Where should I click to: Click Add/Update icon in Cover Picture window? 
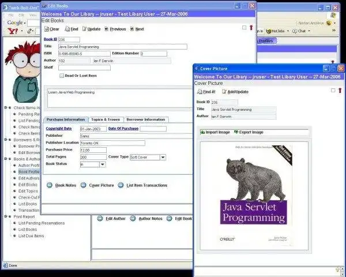[224, 91]
